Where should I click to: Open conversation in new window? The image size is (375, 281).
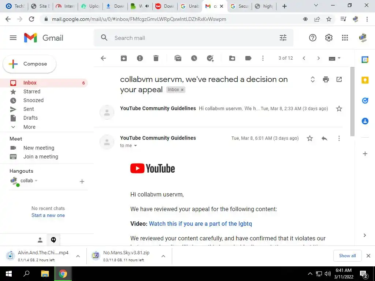click(x=339, y=79)
